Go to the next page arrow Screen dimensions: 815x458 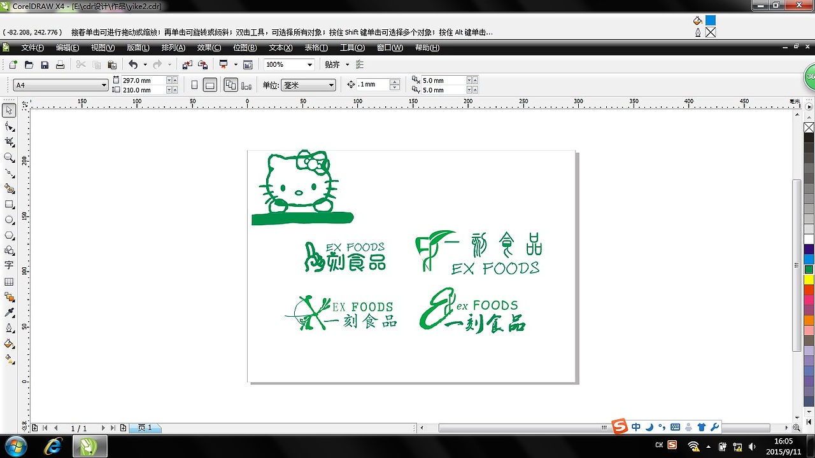click(103, 428)
